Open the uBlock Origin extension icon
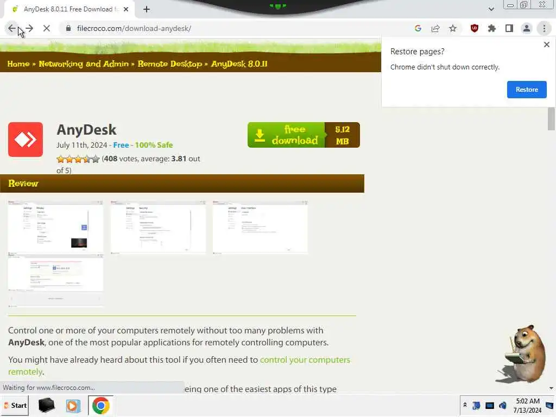The width and height of the screenshot is (556, 417). pos(475,28)
